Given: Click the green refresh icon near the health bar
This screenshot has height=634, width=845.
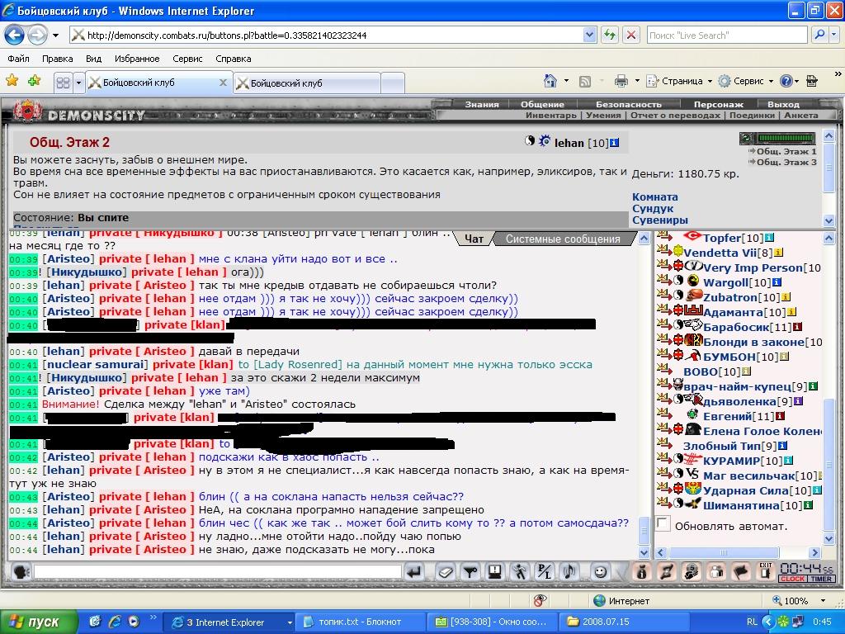Looking at the screenshot, I should point(747,139).
